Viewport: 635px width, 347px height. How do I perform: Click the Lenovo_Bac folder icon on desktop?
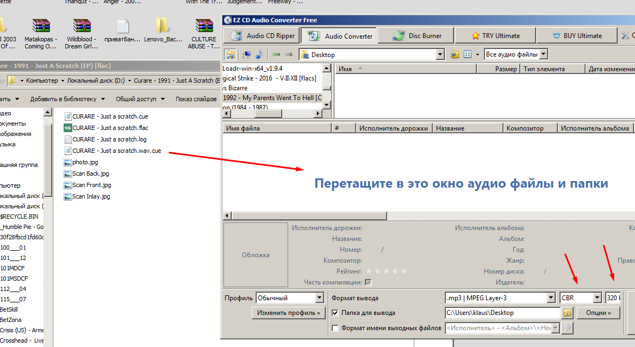point(163,26)
